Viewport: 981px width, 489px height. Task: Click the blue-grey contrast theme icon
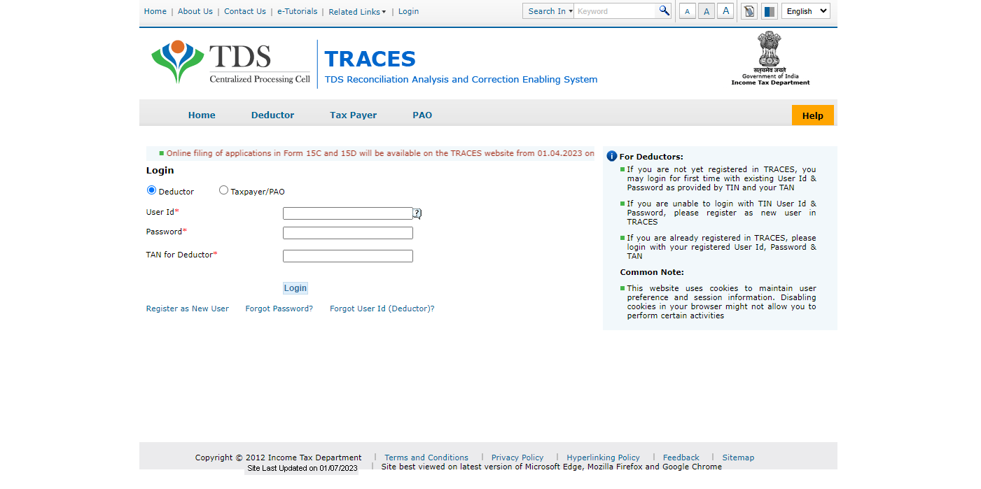[769, 11]
